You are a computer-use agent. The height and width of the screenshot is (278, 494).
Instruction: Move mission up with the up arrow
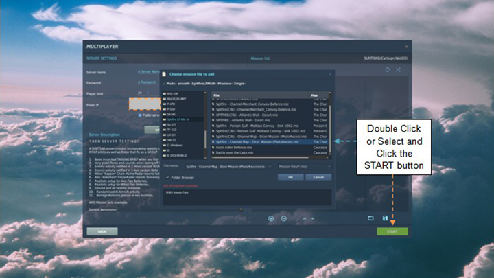[304, 218]
